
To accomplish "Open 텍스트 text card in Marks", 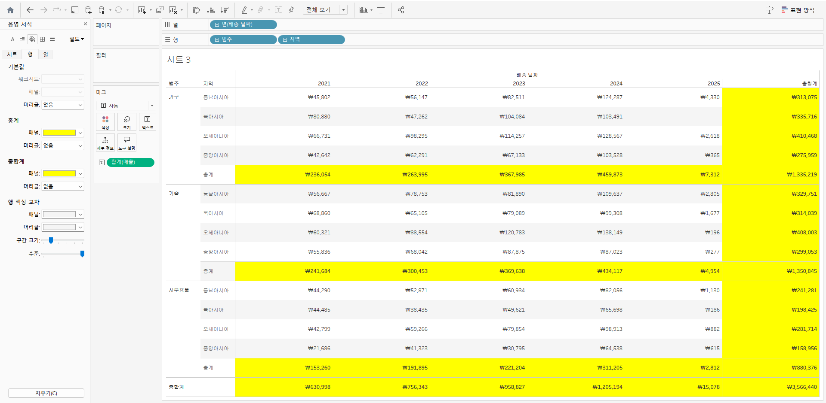I will [x=148, y=122].
